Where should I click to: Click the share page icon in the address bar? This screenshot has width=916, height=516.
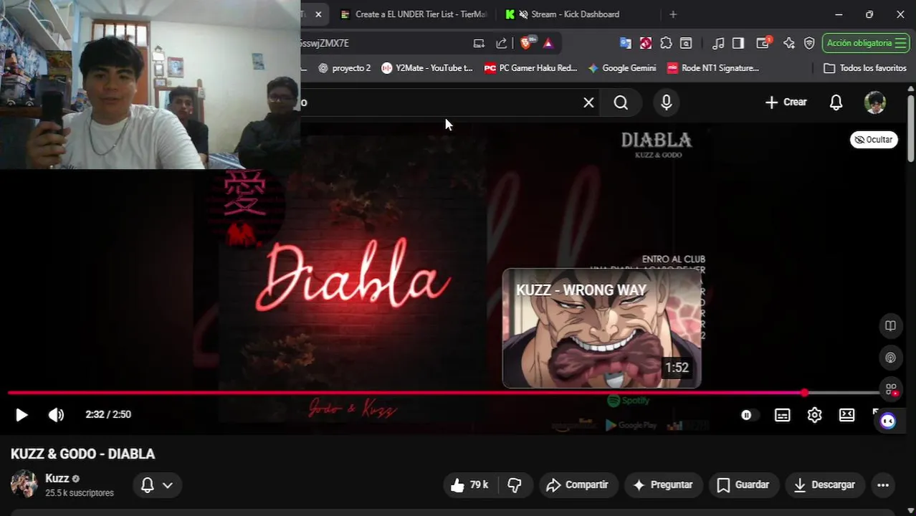tap(502, 43)
